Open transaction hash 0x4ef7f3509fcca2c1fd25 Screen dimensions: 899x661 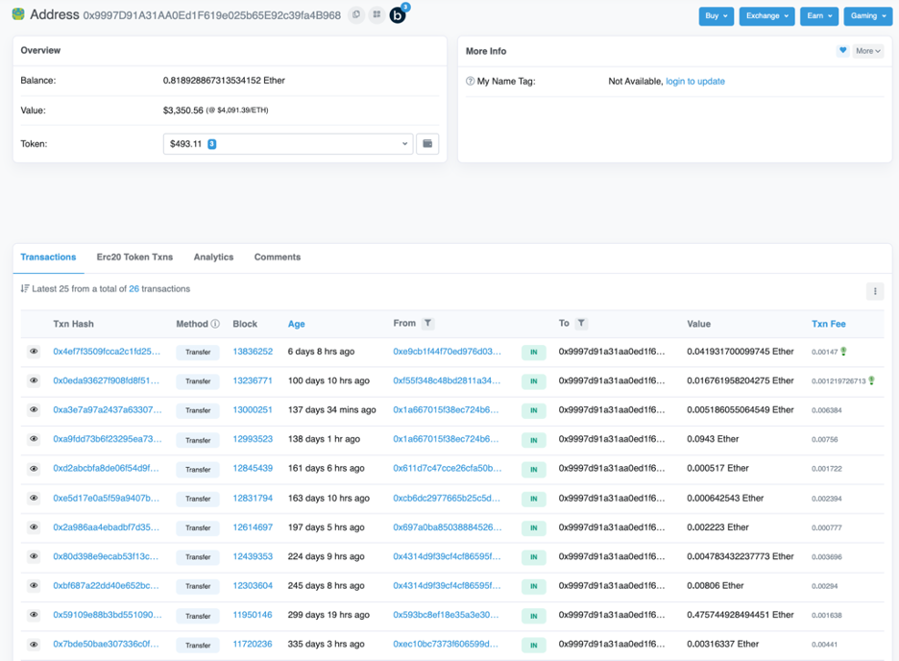[x=107, y=352]
